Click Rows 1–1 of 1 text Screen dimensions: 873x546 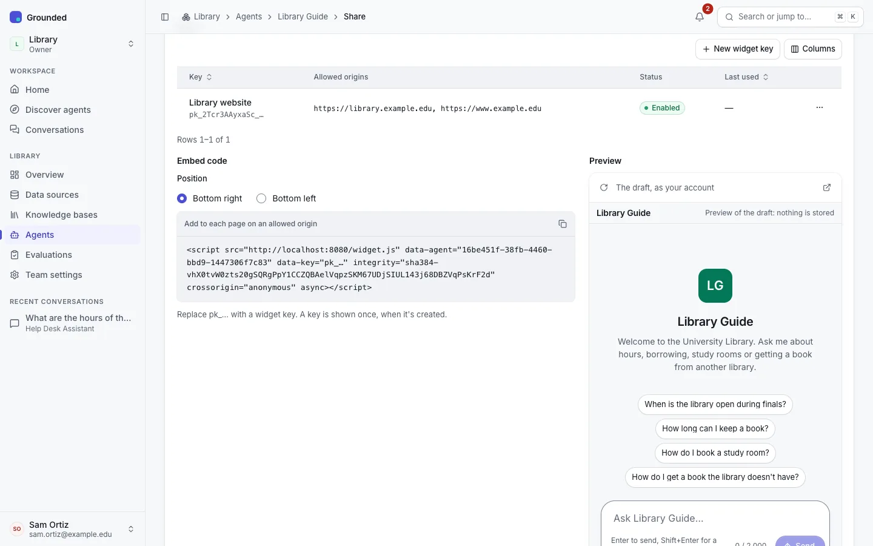point(204,140)
